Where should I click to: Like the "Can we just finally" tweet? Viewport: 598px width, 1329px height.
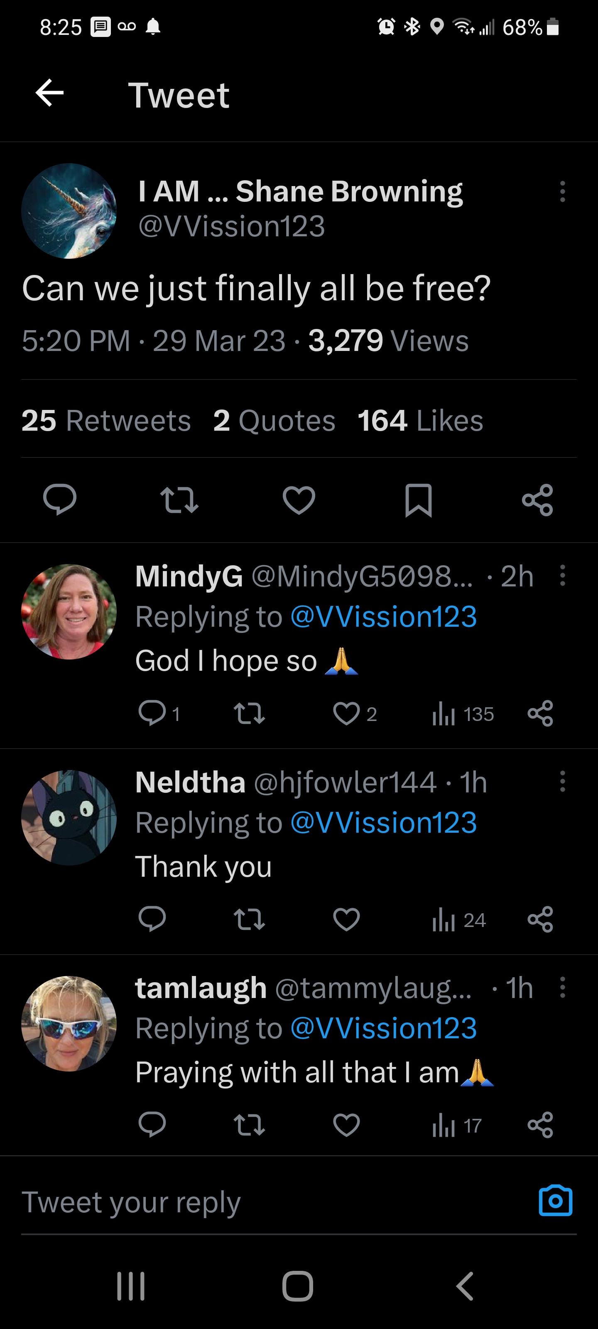tap(299, 500)
